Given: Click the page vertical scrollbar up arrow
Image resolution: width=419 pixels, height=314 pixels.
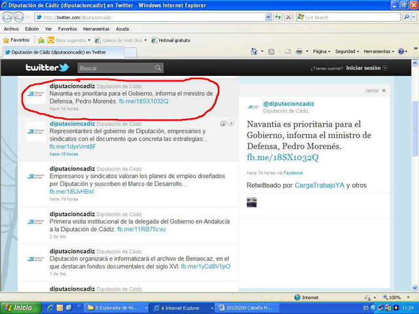Looking at the screenshot, I should [x=414, y=63].
